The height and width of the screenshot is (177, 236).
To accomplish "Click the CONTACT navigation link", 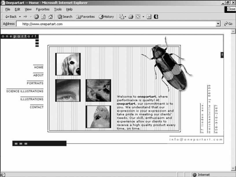I will [x=36, y=107].
